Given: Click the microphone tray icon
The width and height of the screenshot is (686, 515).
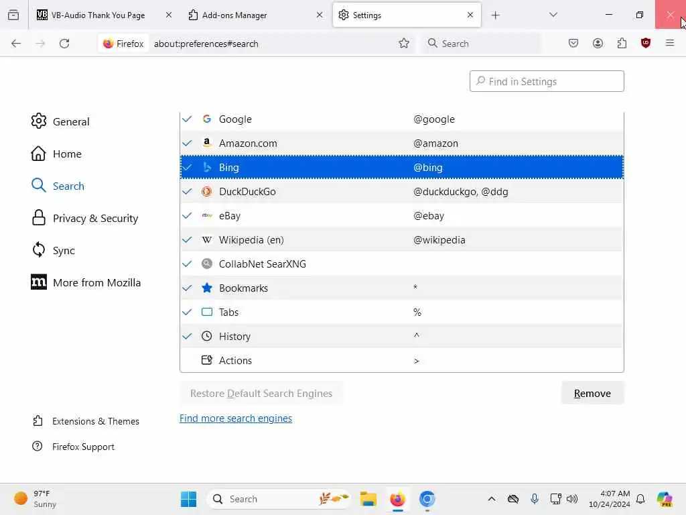Looking at the screenshot, I should pos(534,499).
